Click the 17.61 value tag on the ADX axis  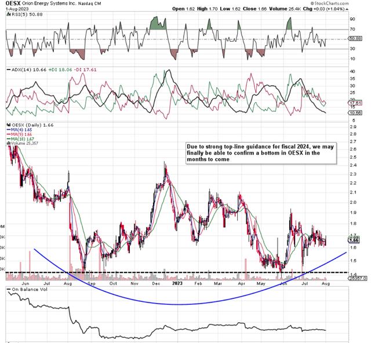point(355,103)
